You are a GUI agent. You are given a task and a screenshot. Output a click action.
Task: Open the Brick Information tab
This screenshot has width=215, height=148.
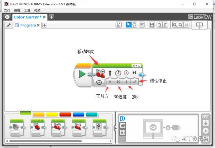pos(123,118)
